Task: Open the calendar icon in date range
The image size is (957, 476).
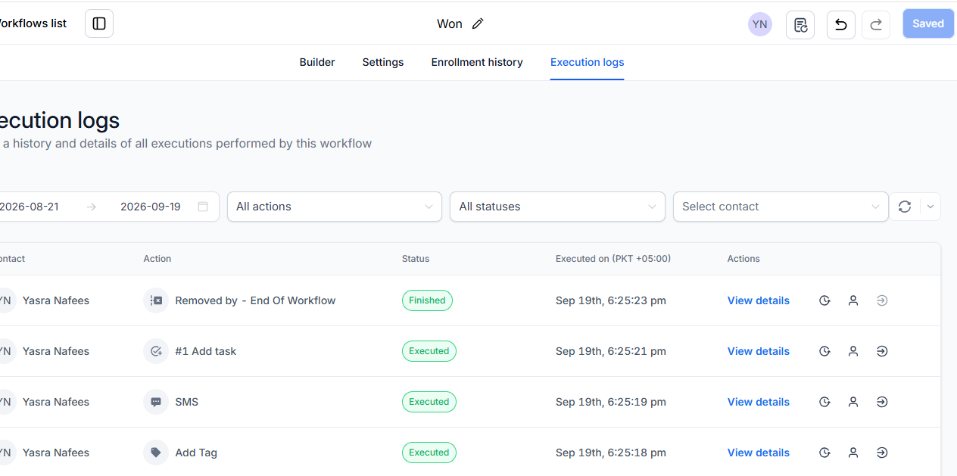Action: coord(203,207)
